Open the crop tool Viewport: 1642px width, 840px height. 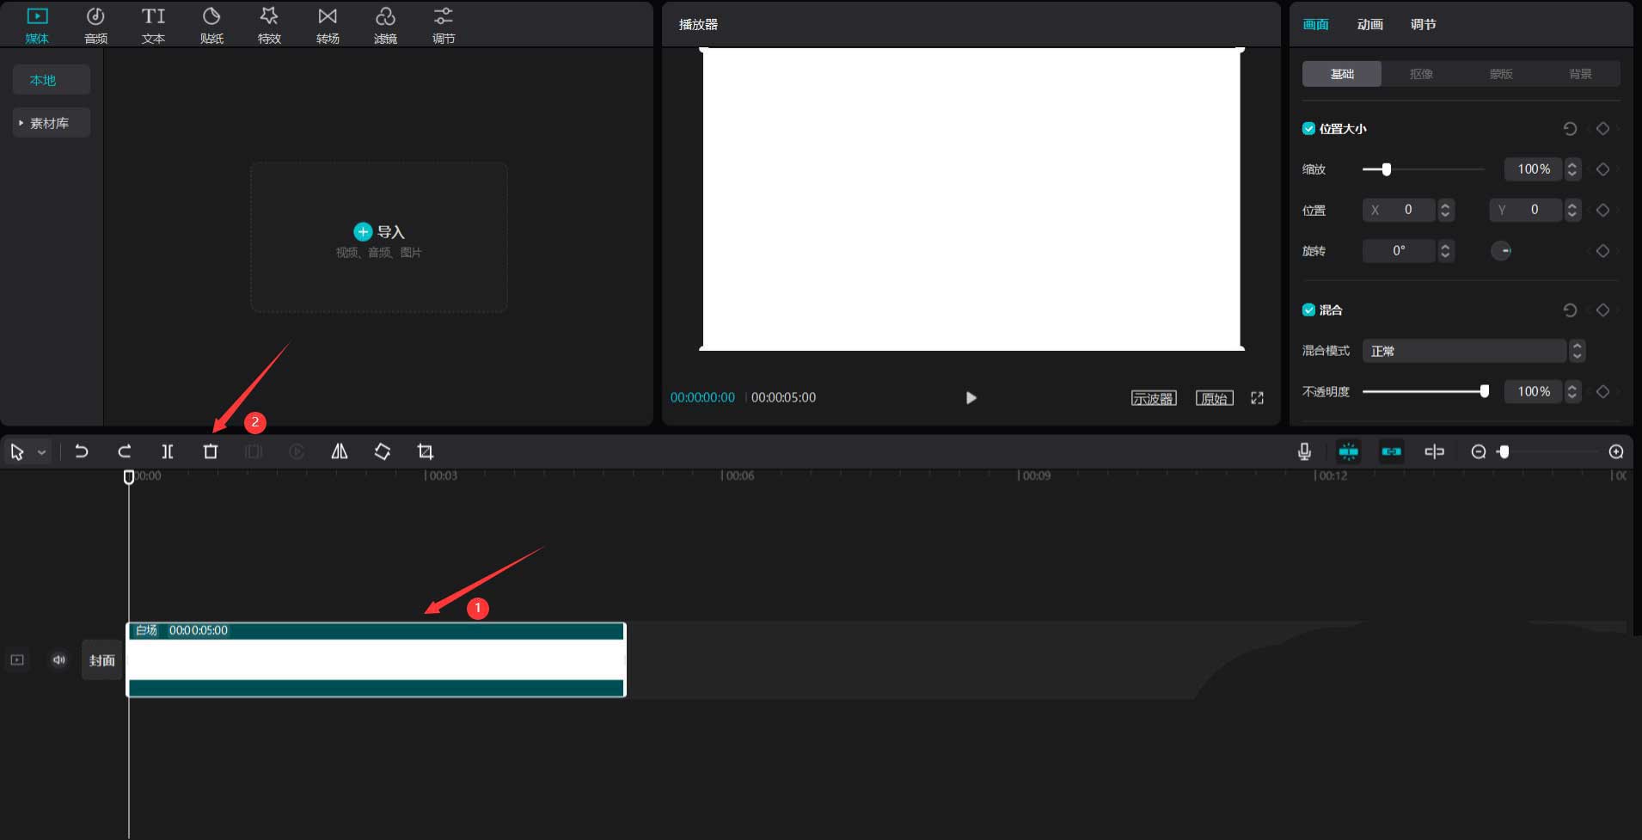426,451
